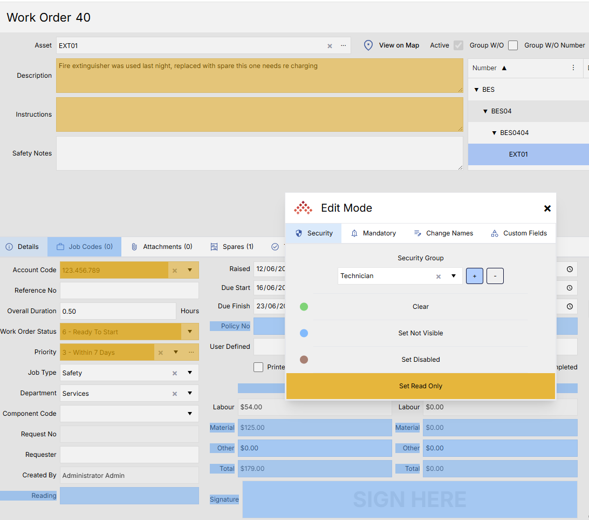Clear the Asset field with its x icon
This screenshot has width=589, height=520.
pos(330,46)
